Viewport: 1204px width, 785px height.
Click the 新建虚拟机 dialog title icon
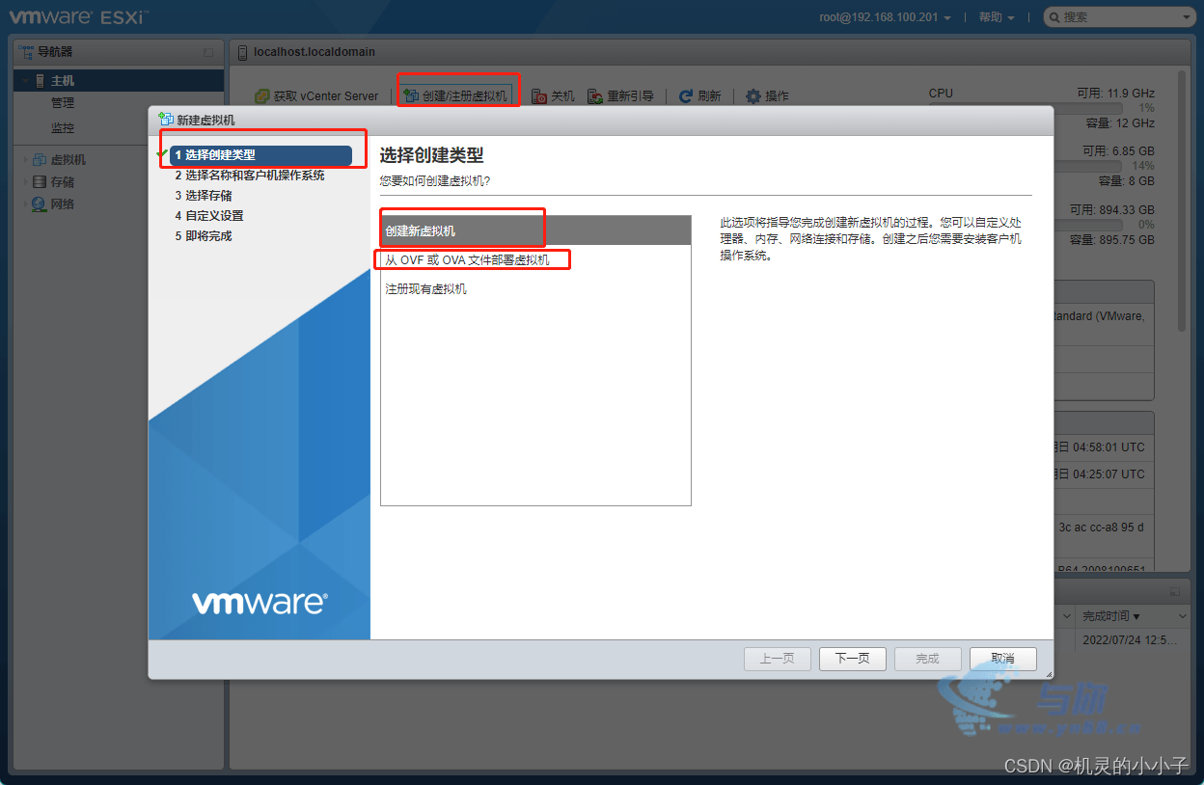(x=166, y=120)
